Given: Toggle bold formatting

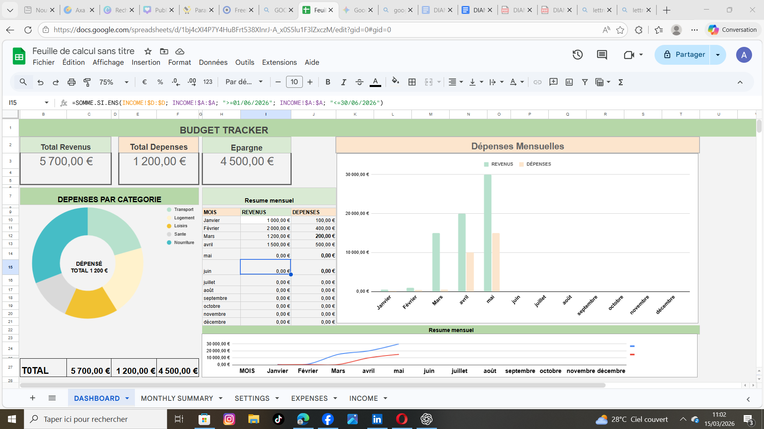Looking at the screenshot, I should click(x=327, y=82).
